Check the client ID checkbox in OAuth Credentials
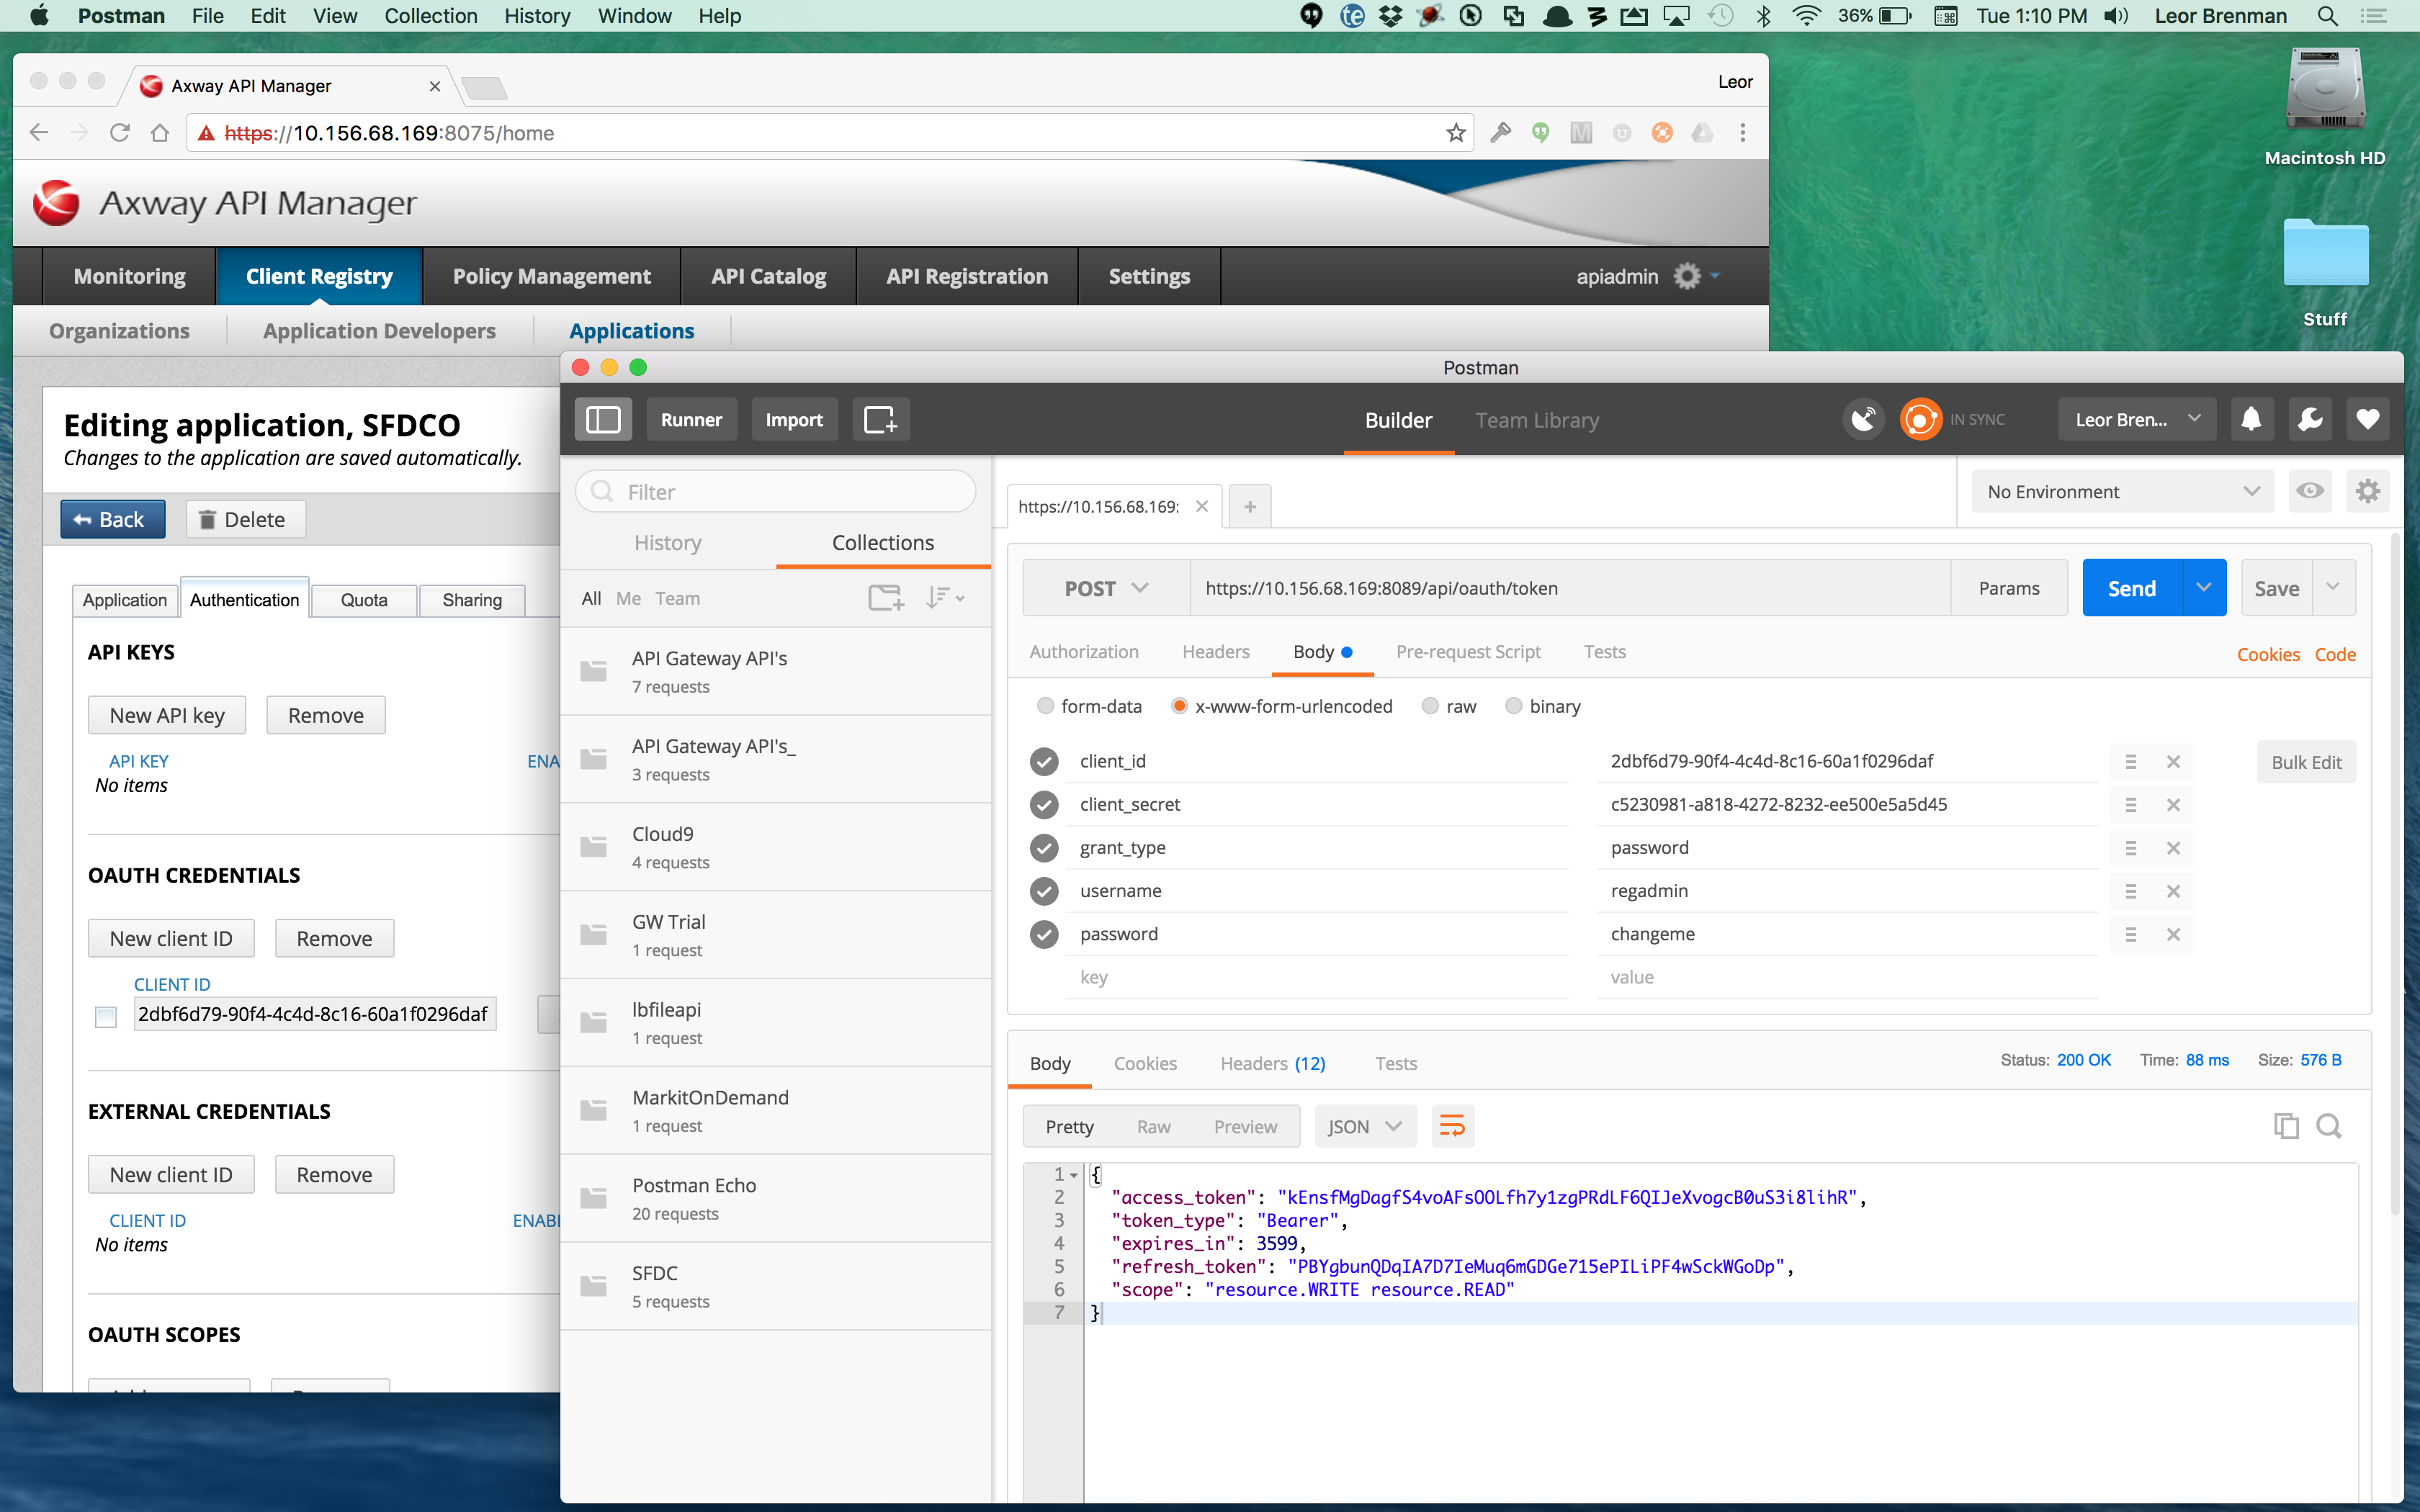2420x1512 pixels. click(106, 1016)
